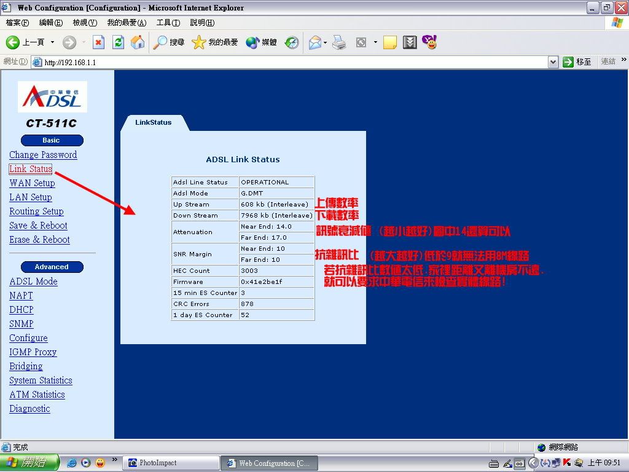Open the ADSL Mode link
The height and width of the screenshot is (472, 629).
[x=33, y=281]
